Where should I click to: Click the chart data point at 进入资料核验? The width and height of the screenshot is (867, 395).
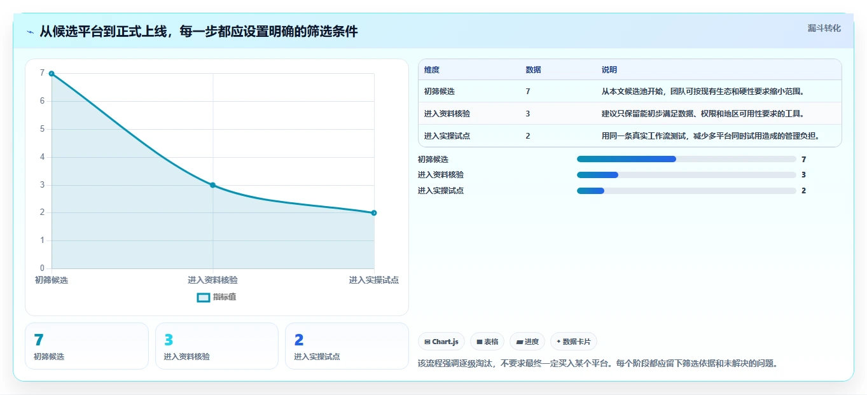click(212, 185)
